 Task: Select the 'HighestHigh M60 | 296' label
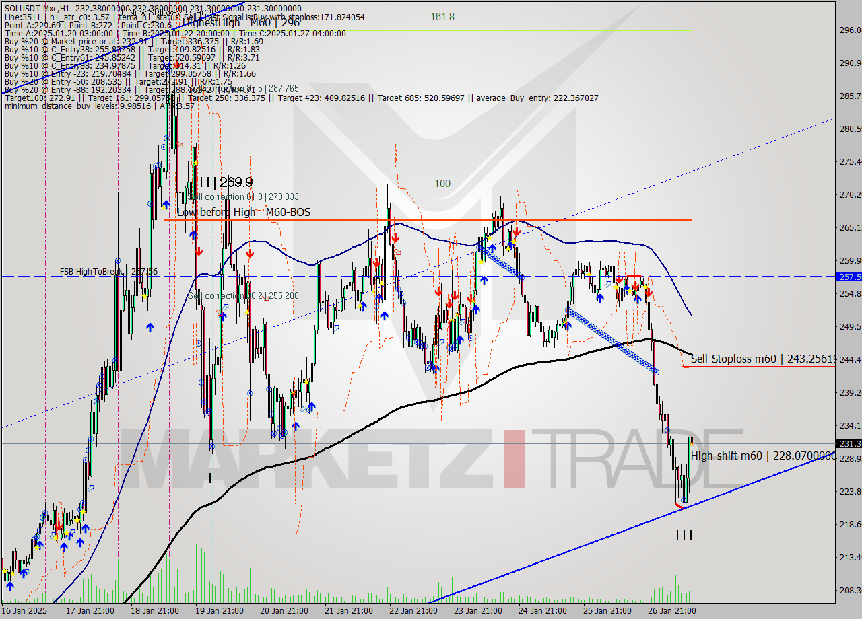click(x=240, y=22)
